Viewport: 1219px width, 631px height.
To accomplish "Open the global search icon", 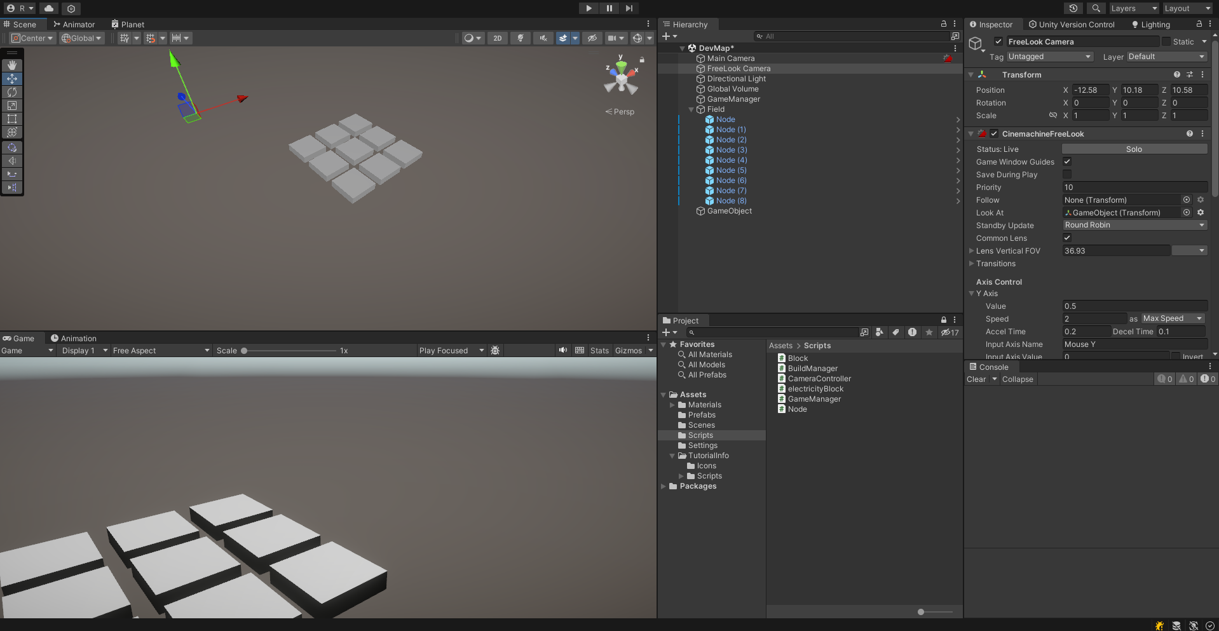I will (x=1096, y=8).
